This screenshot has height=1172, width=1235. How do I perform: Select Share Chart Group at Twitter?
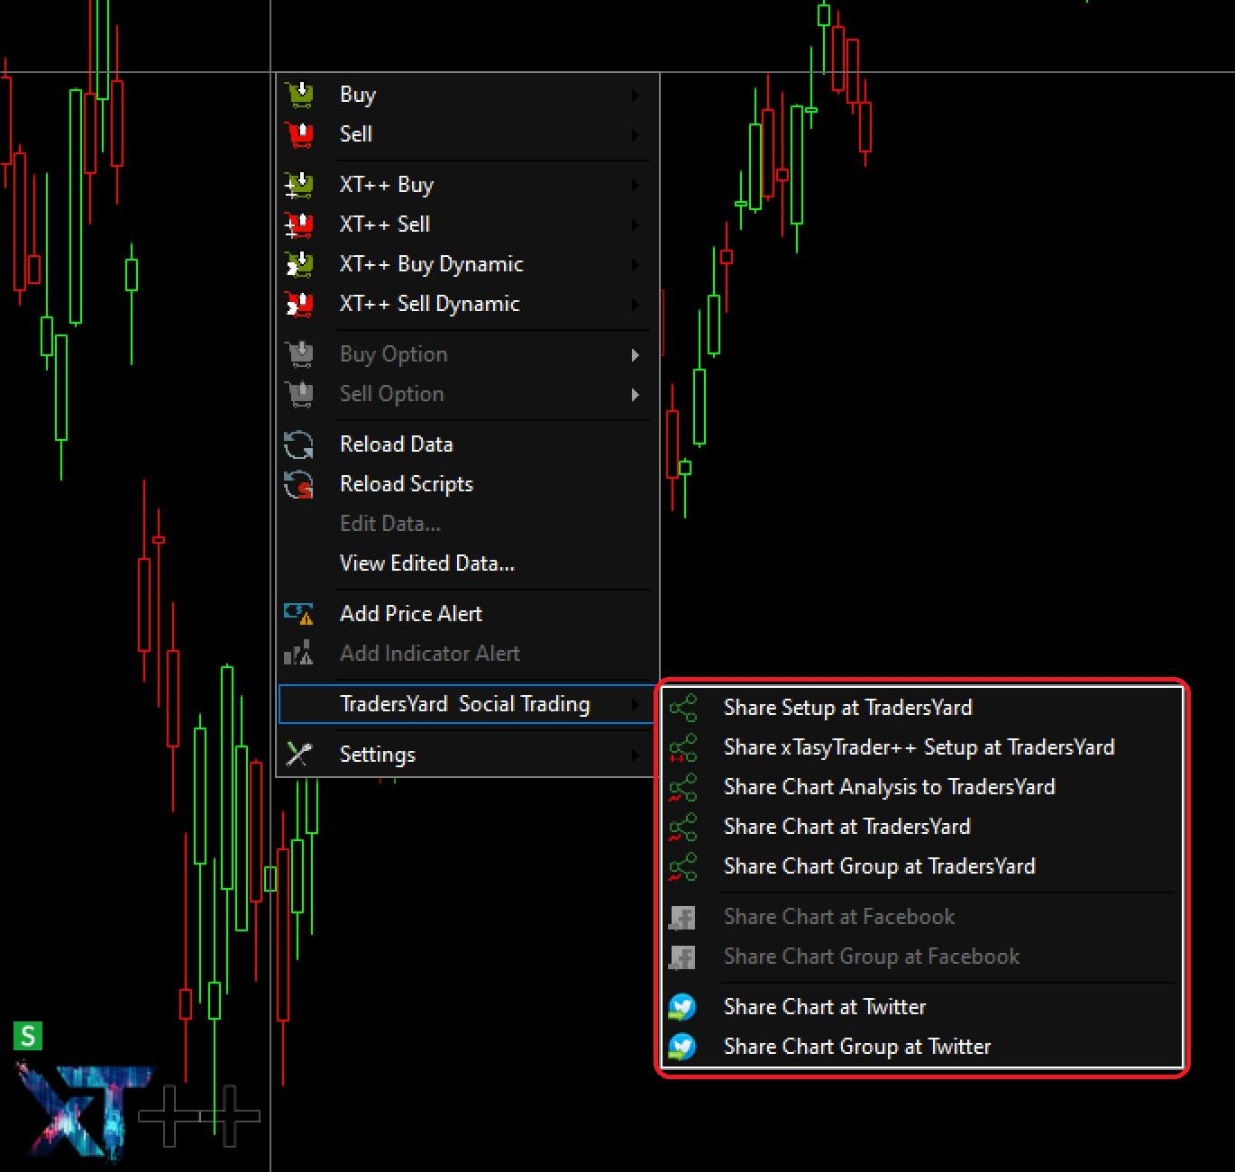pyautogui.click(x=922, y=1047)
